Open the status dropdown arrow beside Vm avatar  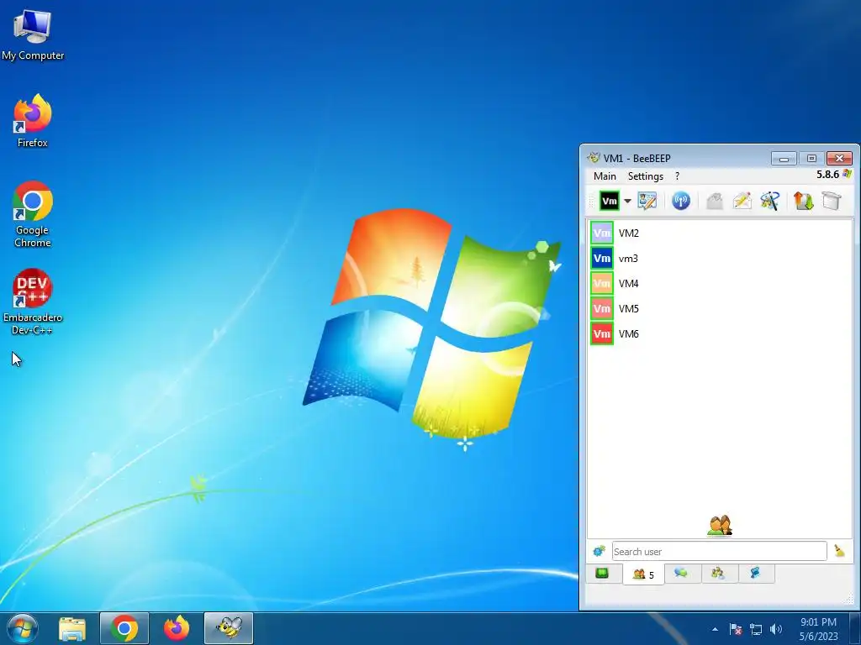coord(627,201)
